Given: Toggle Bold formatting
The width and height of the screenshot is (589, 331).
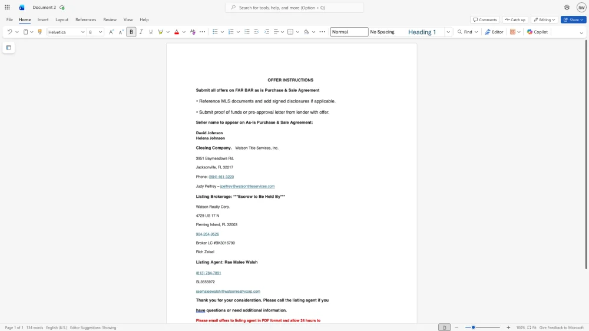Looking at the screenshot, I should 131,32.
